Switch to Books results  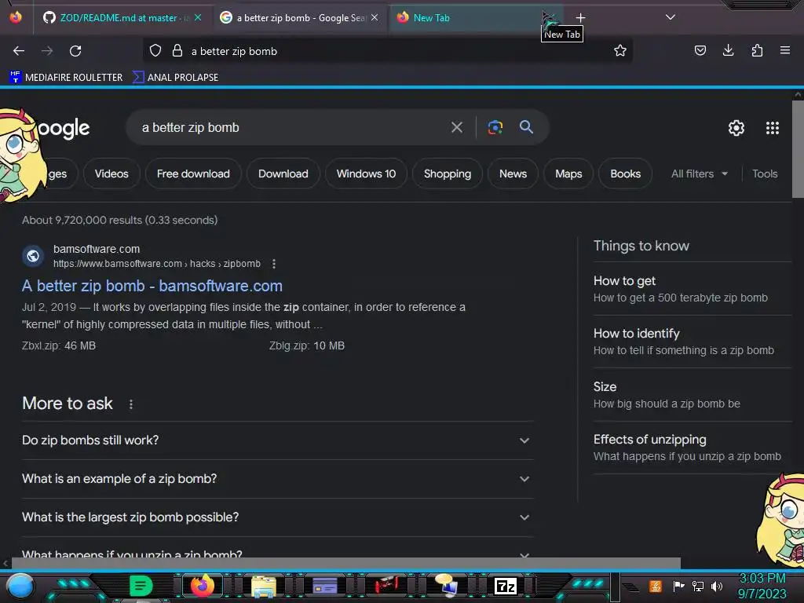click(625, 174)
